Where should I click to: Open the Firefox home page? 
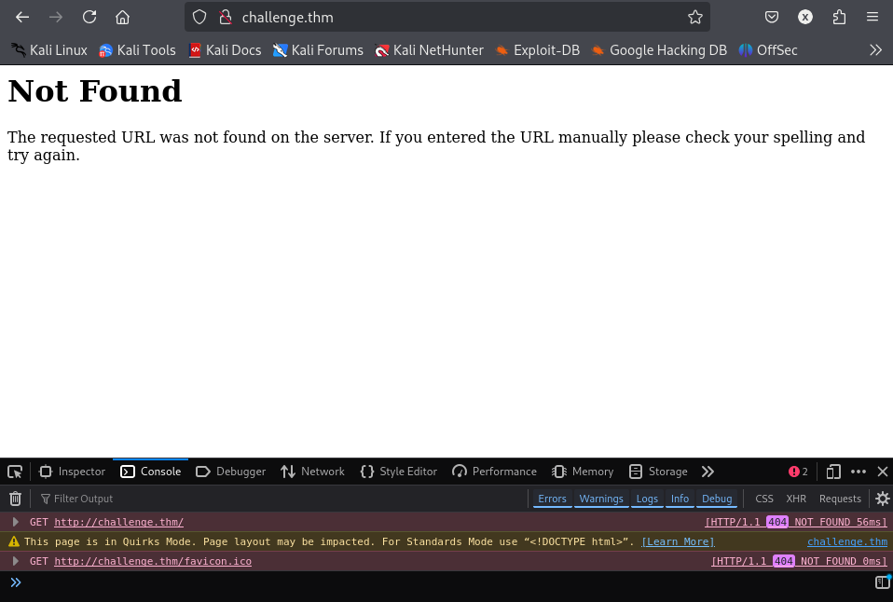point(122,17)
